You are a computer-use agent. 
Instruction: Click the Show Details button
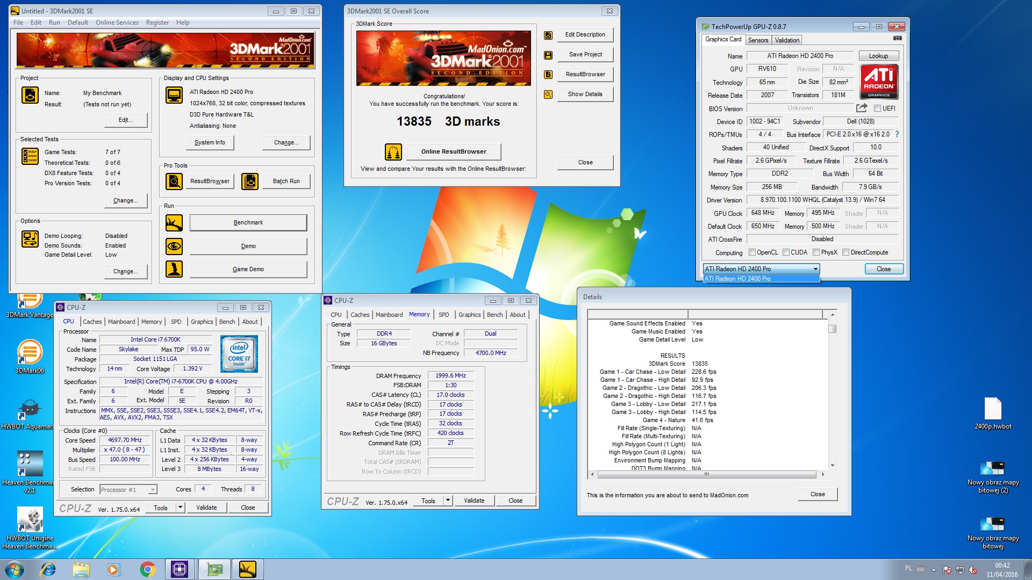click(x=585, y=95)
